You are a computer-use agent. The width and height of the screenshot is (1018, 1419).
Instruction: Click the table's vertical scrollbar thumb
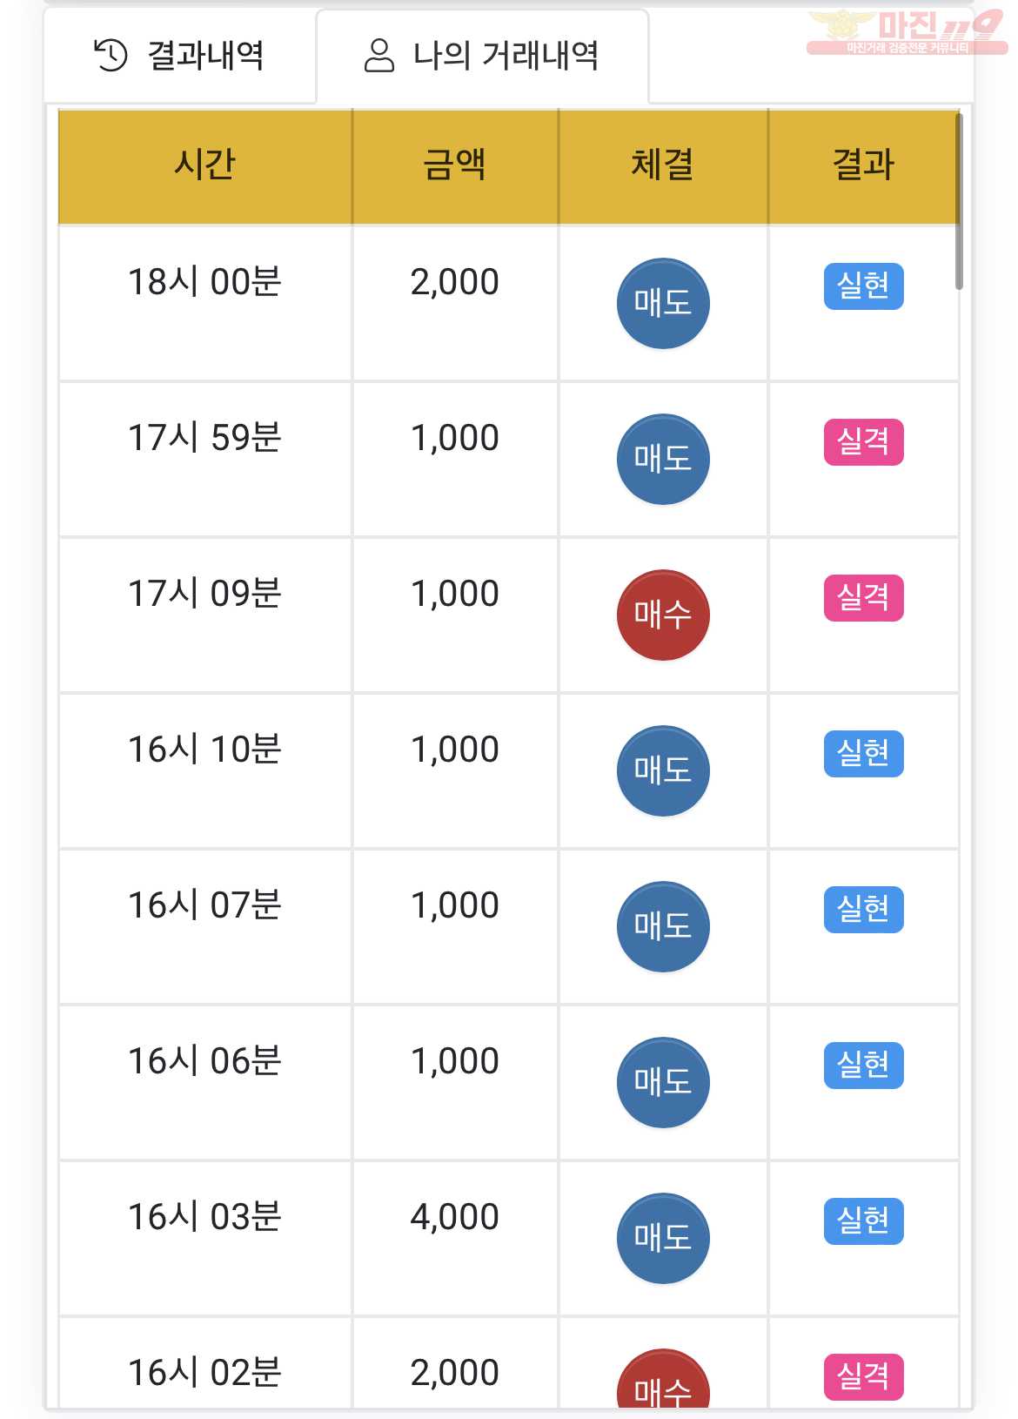tap(959, 201)
